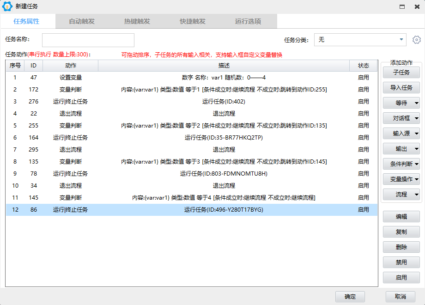Confirm with the 确定 button
The height and width of the screenshot is (305, 425).
click(x=350, y=297)
